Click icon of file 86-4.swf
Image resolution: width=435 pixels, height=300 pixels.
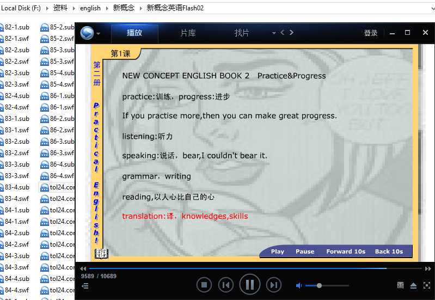(45, 176)
